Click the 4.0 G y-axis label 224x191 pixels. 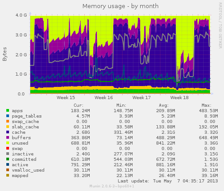(21, 15)
